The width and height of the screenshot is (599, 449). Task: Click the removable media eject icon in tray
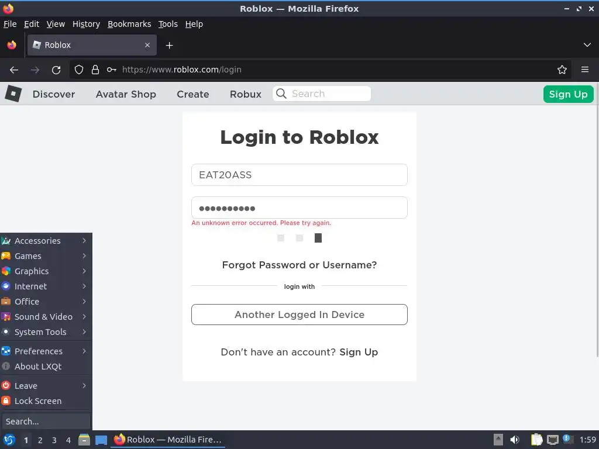[498, 440]
